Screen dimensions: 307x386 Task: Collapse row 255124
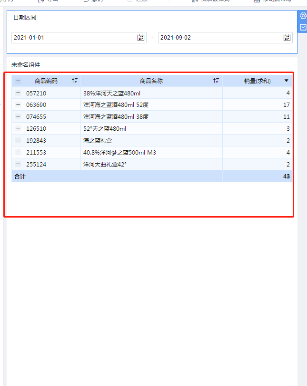18,164
